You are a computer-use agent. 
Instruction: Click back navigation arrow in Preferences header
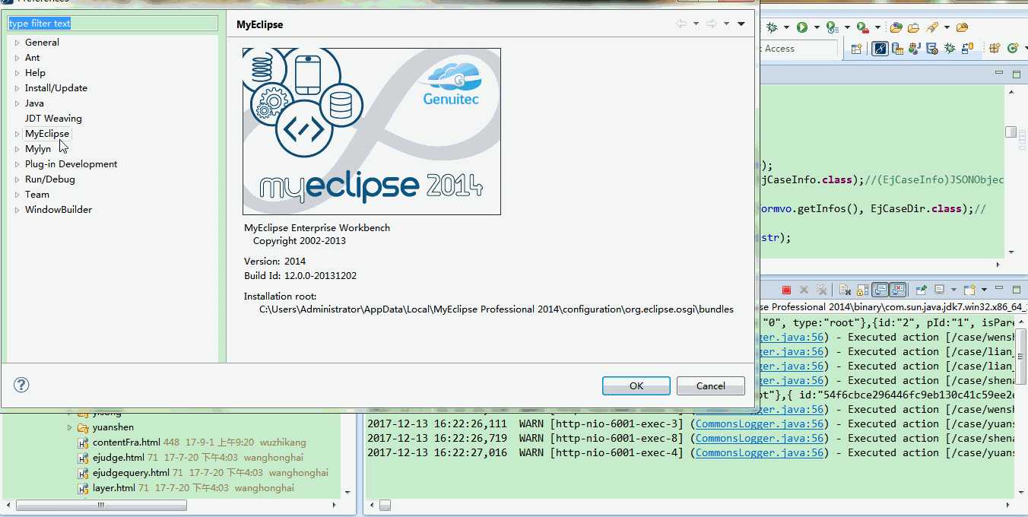tap(681, 24)
